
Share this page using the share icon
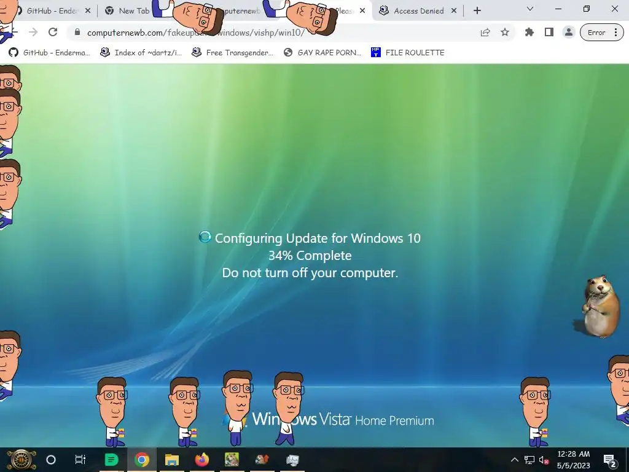(x=485, y=33)
